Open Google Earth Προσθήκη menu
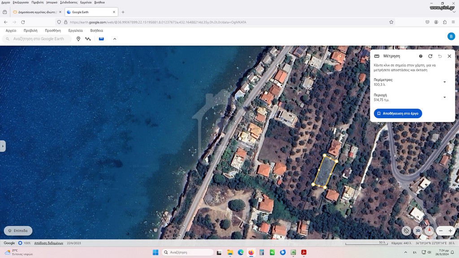Screen dimensions: 459x258 [x=53, y=30]
